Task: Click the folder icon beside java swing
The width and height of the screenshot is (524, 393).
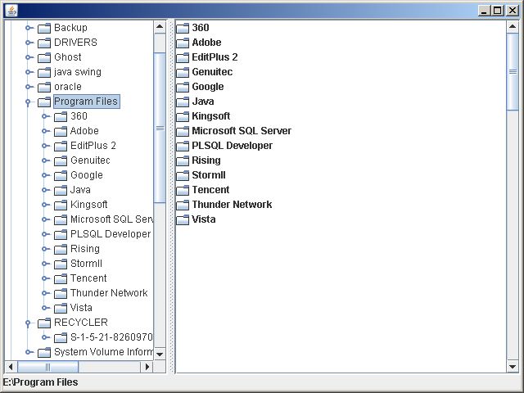Action: [x=44, y=72]
